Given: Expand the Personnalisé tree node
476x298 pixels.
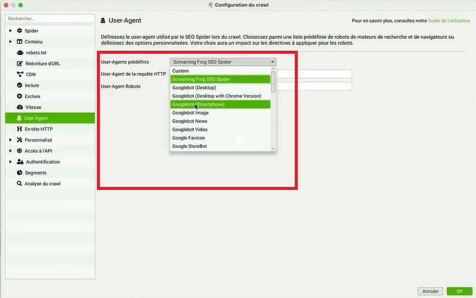Looking at the screenshot, I should pos(10,140).
